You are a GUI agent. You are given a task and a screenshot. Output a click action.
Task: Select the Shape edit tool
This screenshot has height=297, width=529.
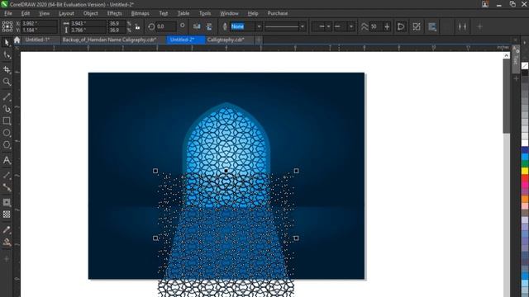click(x=7, y=55)
